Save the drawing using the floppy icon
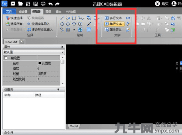The image size is (182, 135). pyautogui.click(x=28, y=4)
